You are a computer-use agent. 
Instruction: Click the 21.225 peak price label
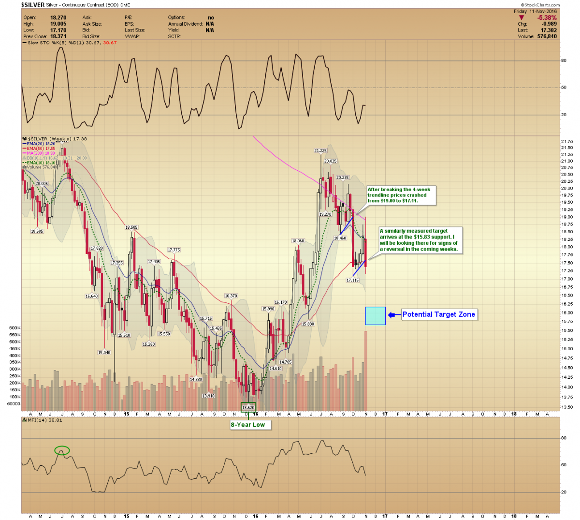click(x=320, y=151)
